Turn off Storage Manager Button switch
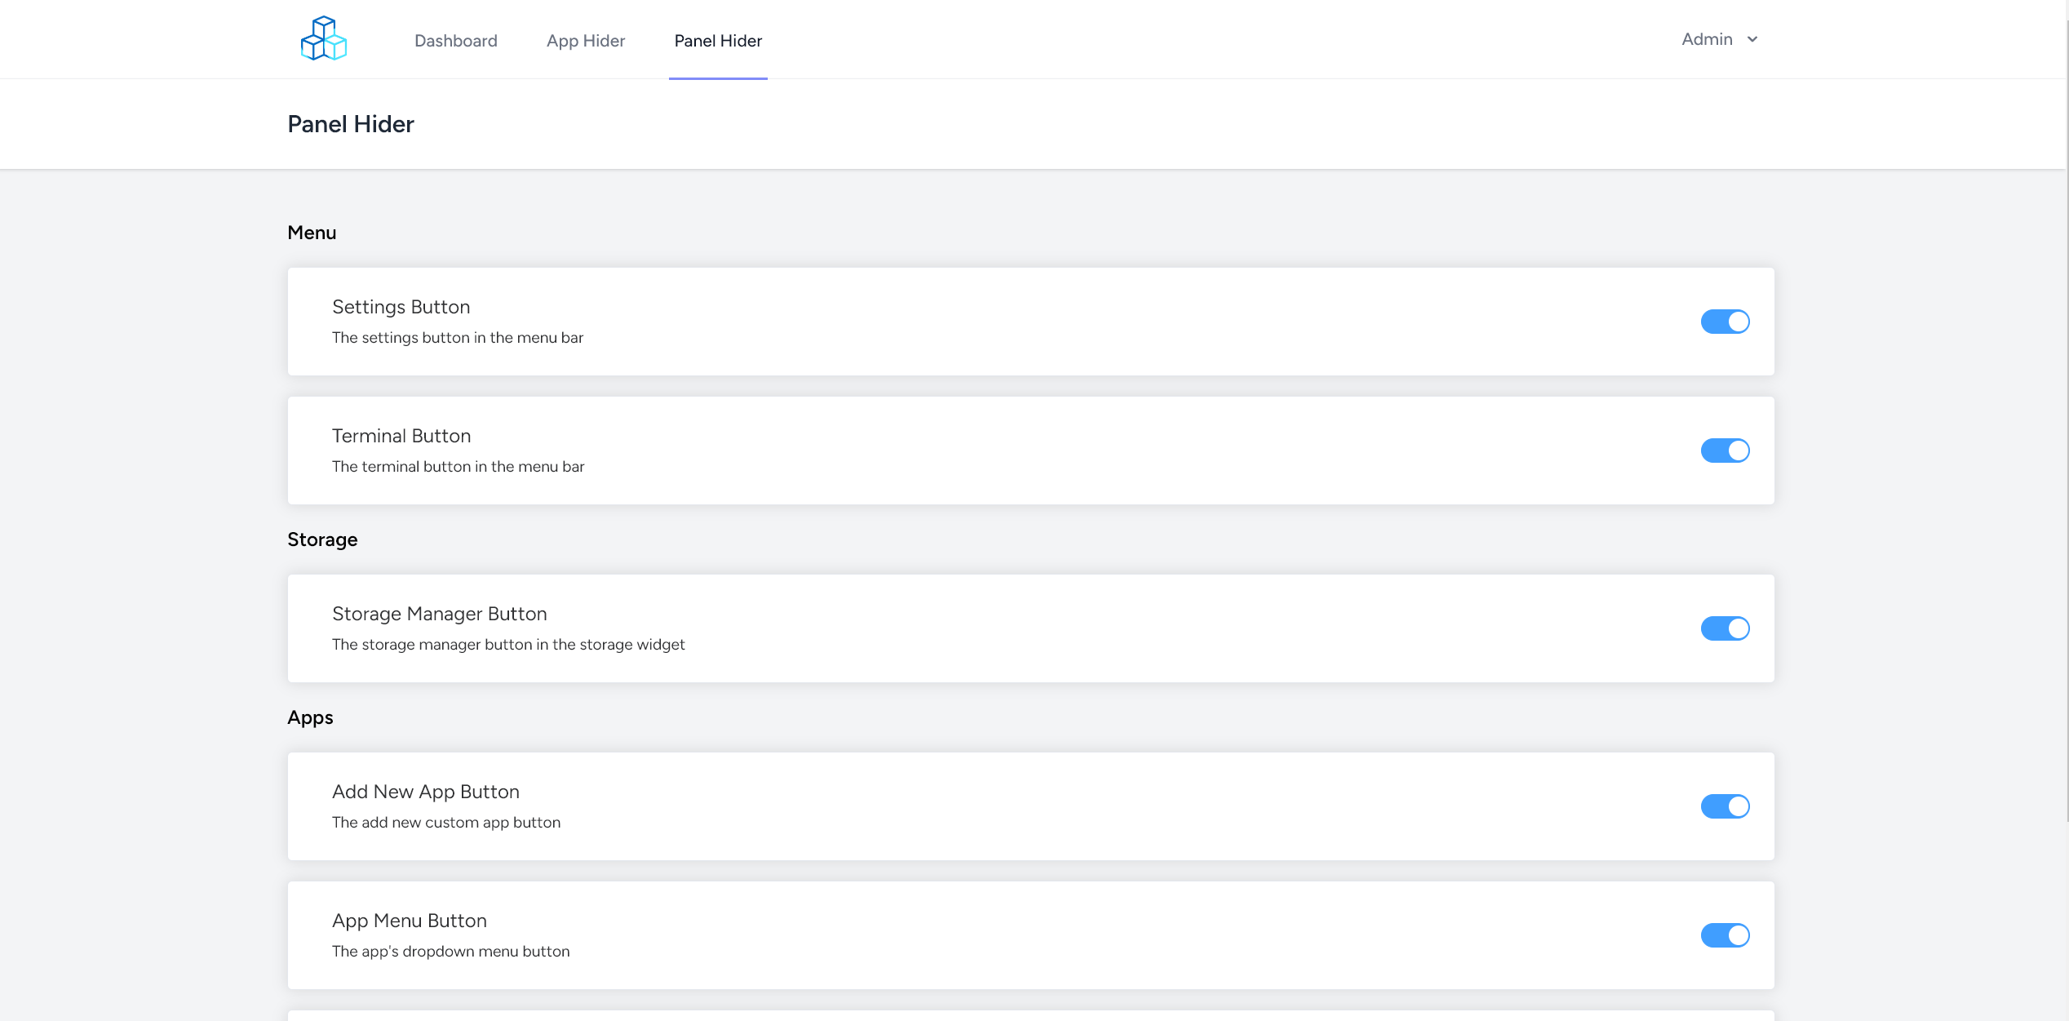 tap(1725, 628)
